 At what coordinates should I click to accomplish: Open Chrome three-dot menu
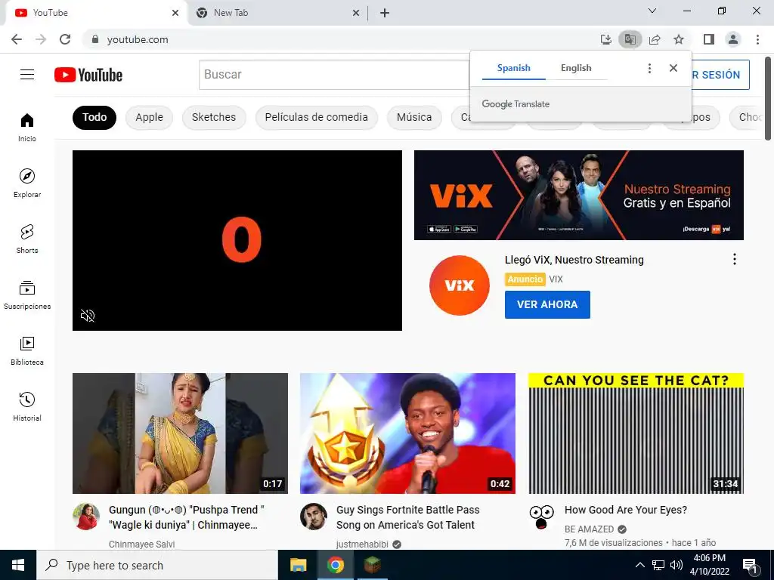tap(757, 39)
